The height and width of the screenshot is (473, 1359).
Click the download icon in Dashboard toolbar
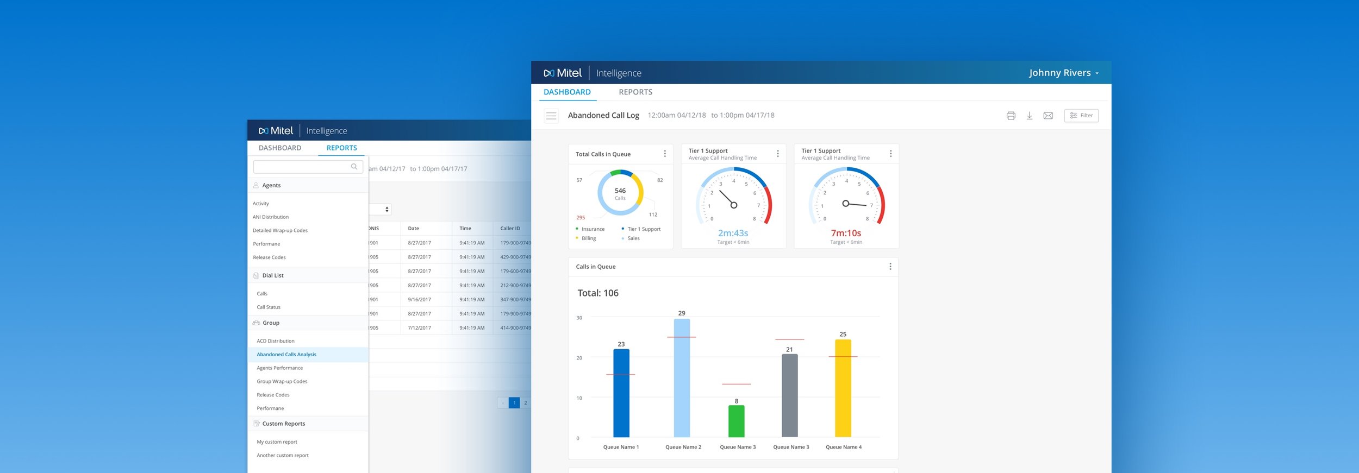1029,116
